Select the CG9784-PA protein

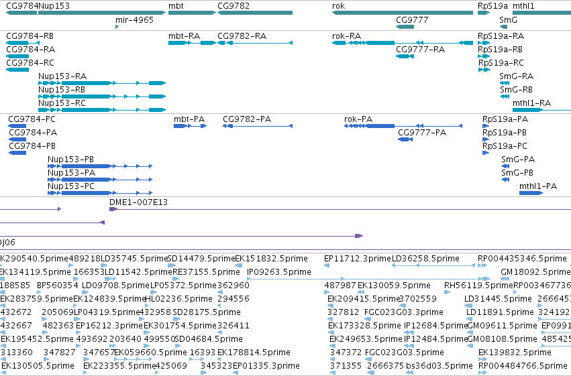(x=17, y=139)
